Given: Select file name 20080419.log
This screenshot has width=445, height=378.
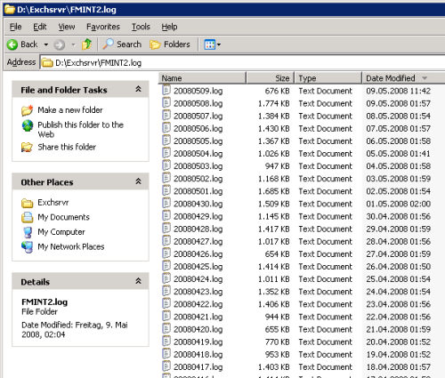Looking at the screenshot, I should pos(198,342).
